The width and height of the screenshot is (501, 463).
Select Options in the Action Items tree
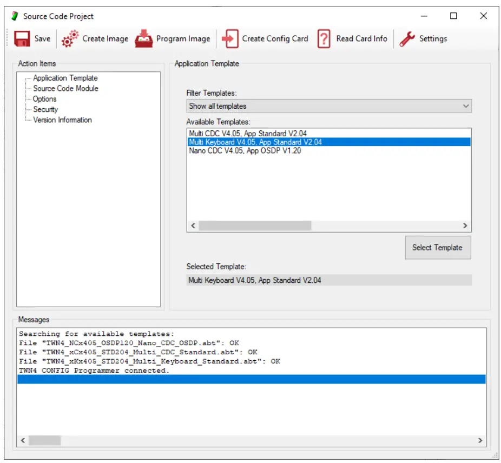[x=45, y=99]
